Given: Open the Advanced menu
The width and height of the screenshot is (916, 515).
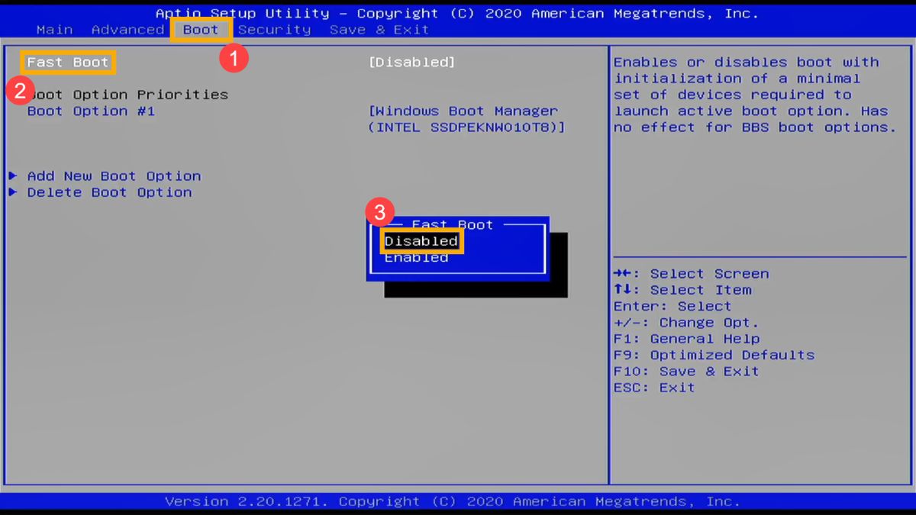Looking at the screenshot, I should coord(127,29).
